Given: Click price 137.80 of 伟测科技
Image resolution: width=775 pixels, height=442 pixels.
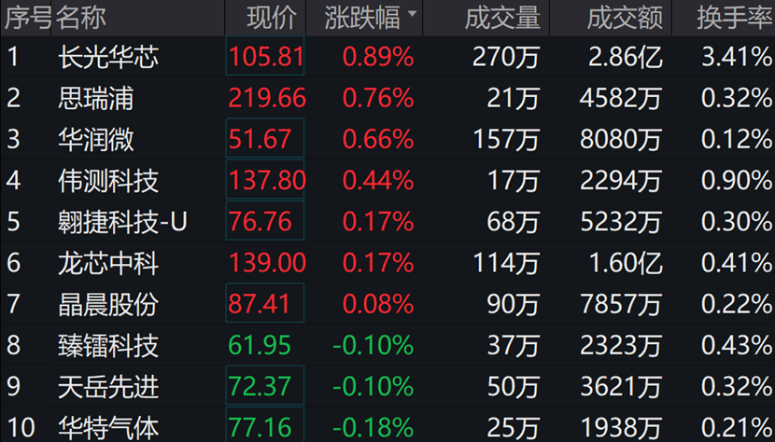Looking at the screenshot, I should coord(267,180).
